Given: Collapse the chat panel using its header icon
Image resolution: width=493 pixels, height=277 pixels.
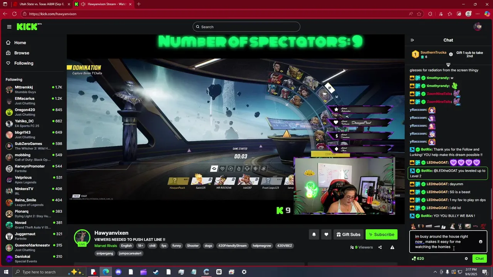Looking at the screenshot, I should coord(412,40).
